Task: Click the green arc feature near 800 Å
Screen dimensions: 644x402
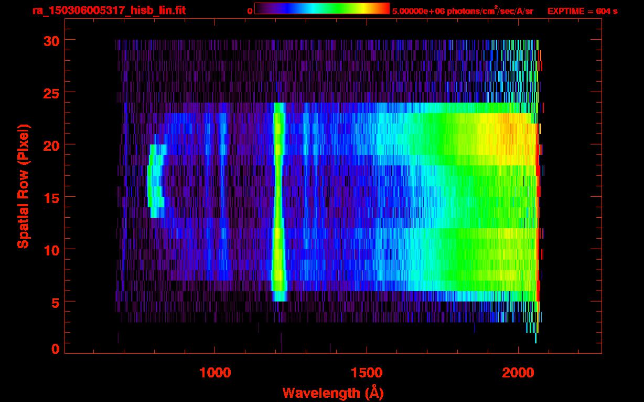Action: click(x=156, y=181)
